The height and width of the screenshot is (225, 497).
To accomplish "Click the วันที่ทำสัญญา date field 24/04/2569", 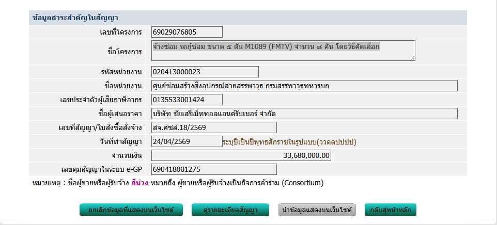I will click(187, 141).
